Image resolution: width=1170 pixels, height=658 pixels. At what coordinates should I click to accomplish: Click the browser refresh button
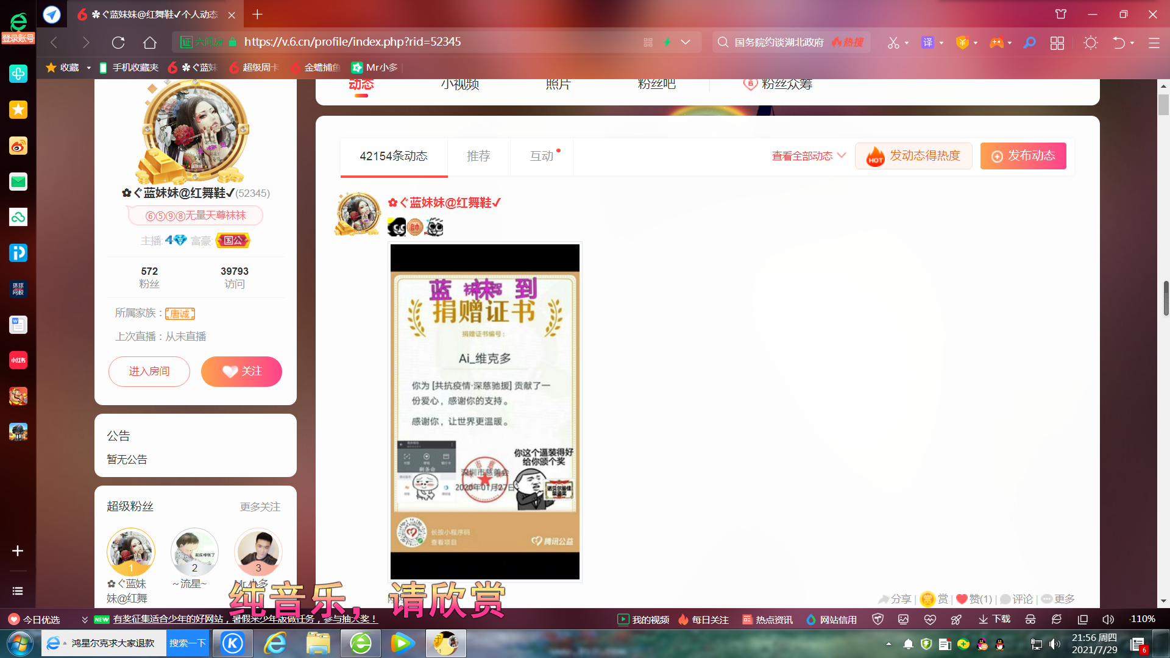pyautogui.click(x=118, y=42)
